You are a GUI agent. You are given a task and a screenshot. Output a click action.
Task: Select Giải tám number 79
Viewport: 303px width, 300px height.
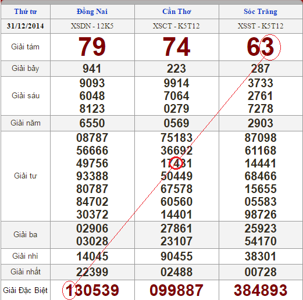[x=92, y=47]
